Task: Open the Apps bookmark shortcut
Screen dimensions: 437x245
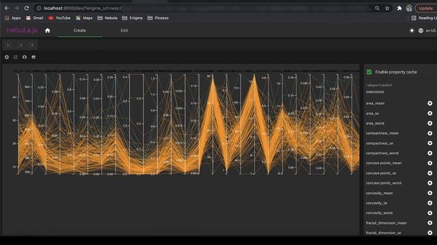Action: click(13, 18)
